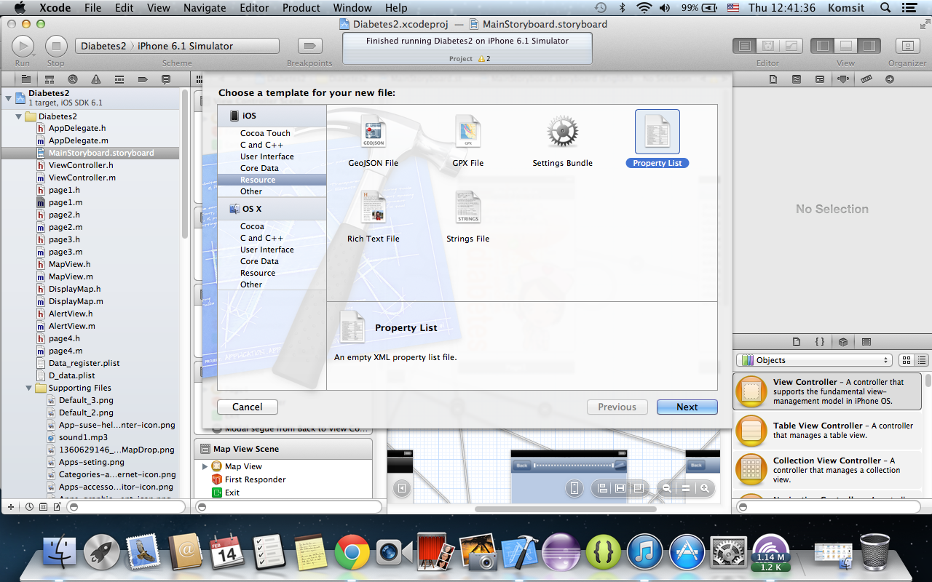The image size is (932, 582).
Task: Open Spotlight search in menu bar
Action: tap(885, 8)
